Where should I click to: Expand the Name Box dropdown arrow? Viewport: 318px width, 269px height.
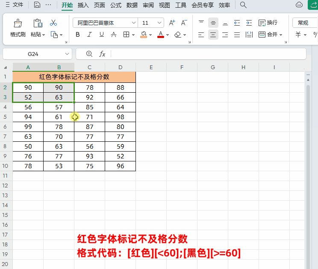[x=67, y=54]
